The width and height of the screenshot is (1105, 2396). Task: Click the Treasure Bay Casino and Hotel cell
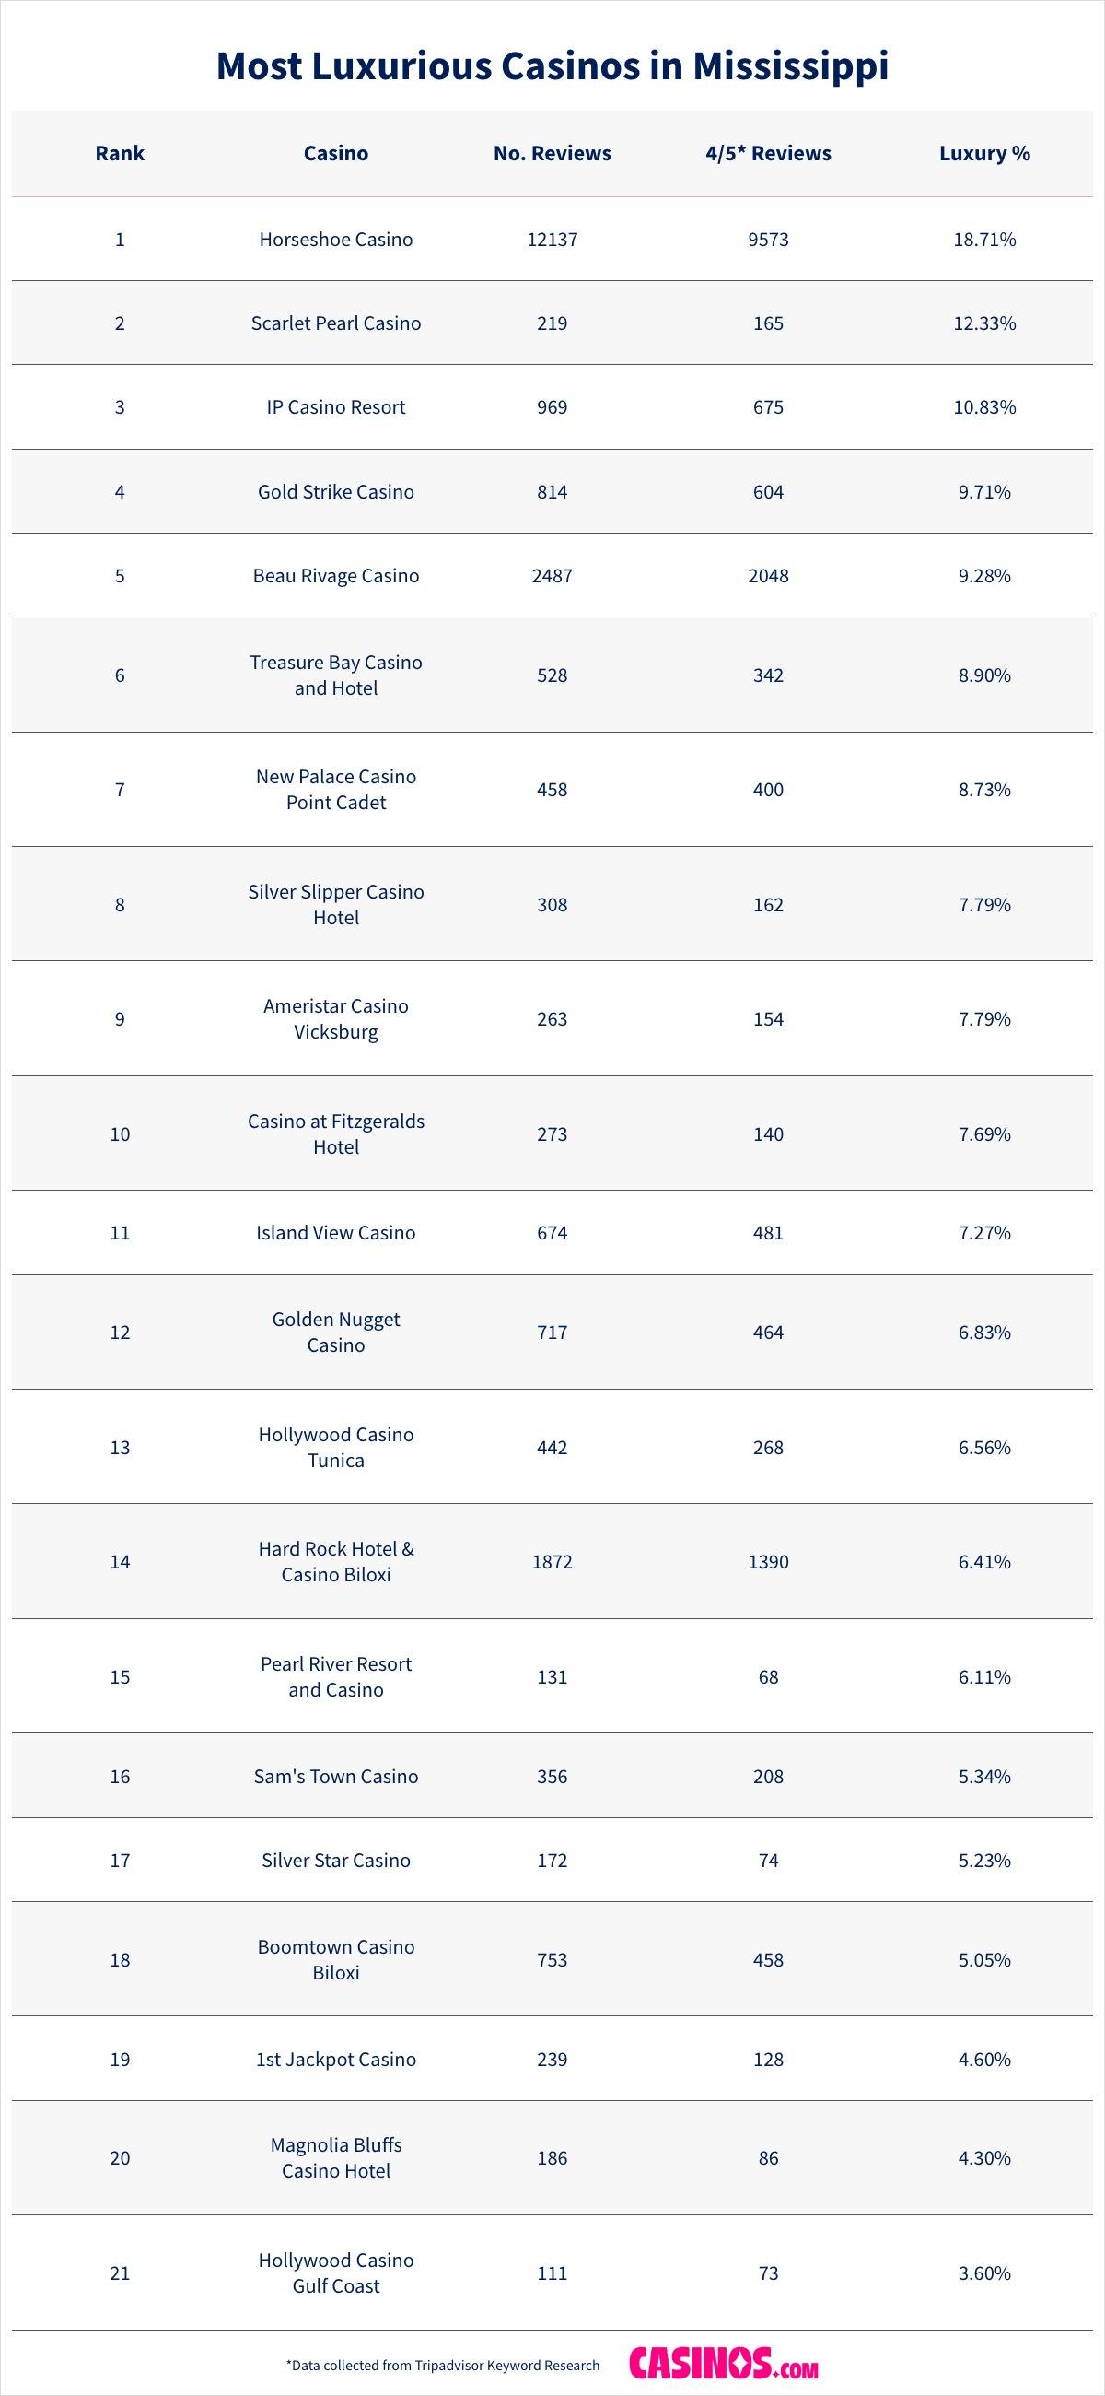(335, 675)
